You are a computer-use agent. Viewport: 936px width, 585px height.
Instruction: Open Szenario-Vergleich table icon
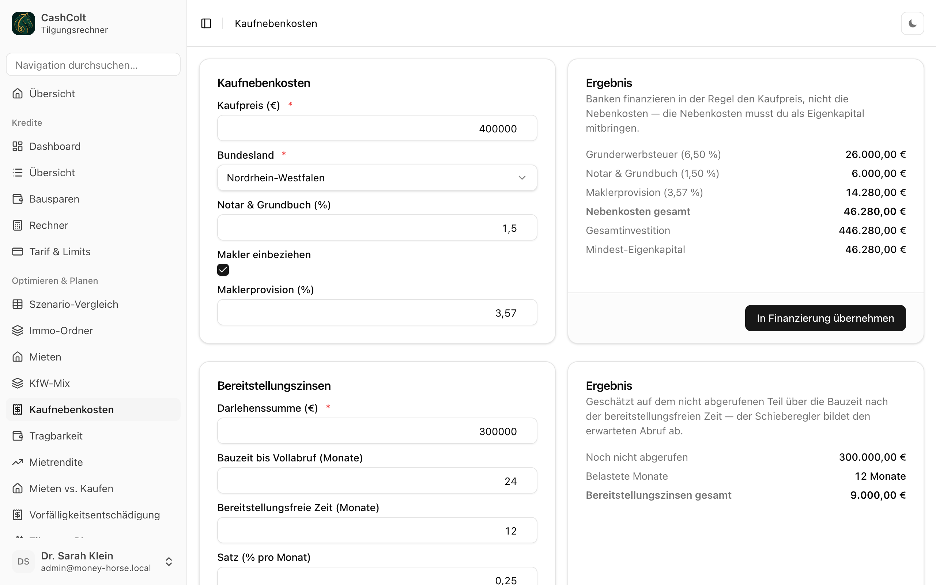click(x=18, y=304)
